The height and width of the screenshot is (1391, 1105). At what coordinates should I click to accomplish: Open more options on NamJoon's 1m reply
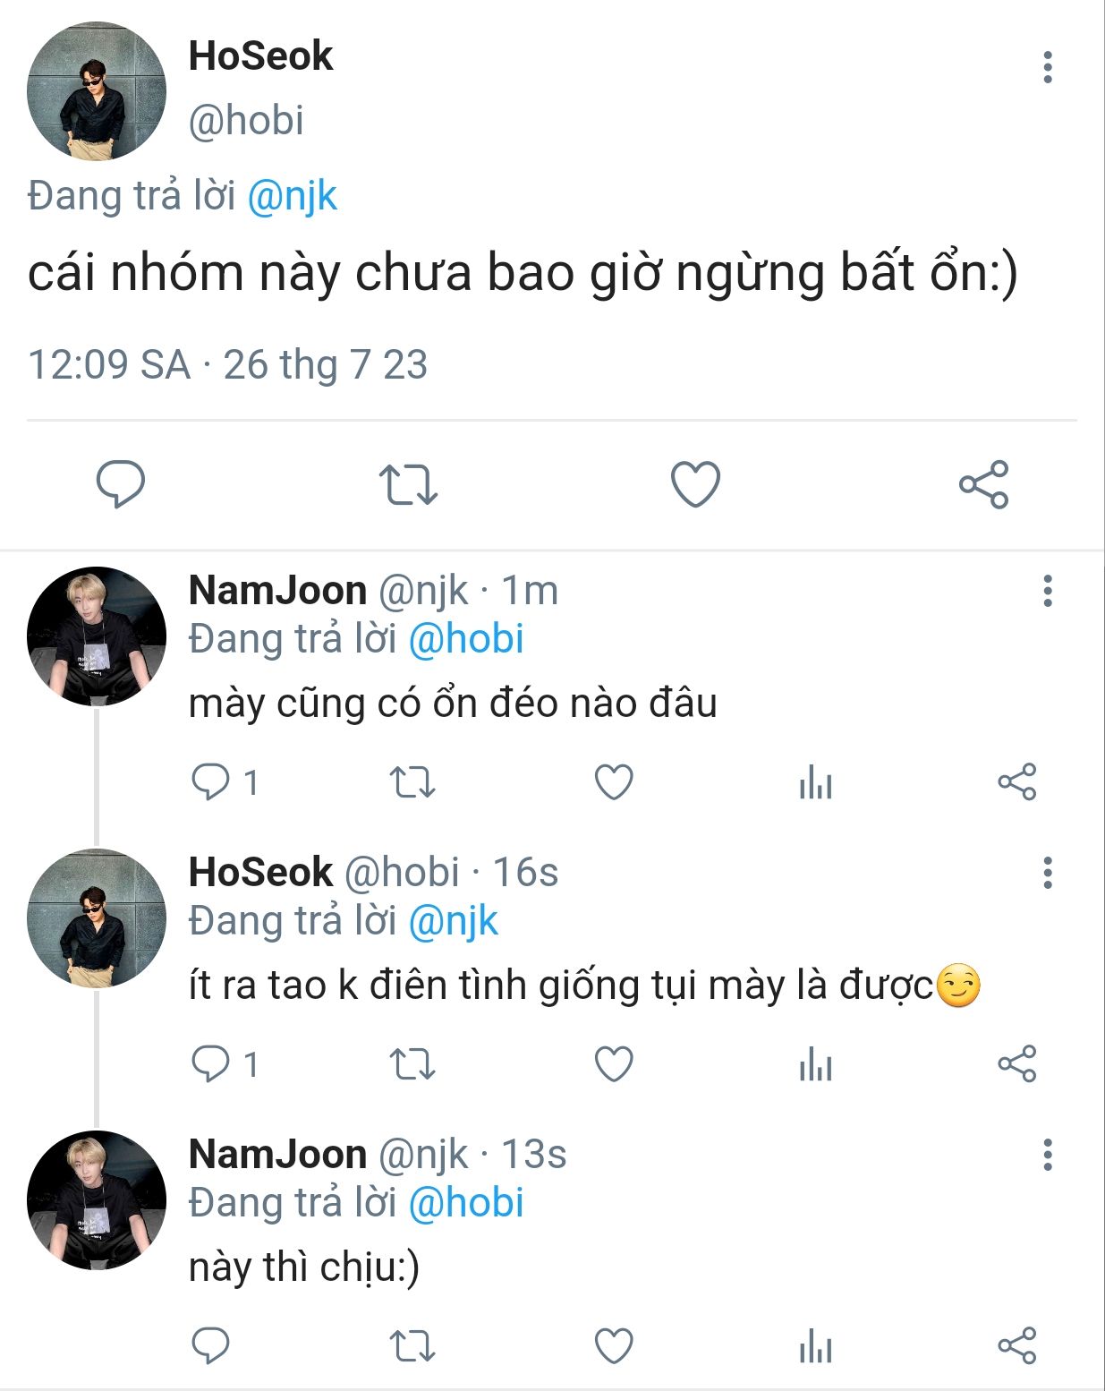1047,592
